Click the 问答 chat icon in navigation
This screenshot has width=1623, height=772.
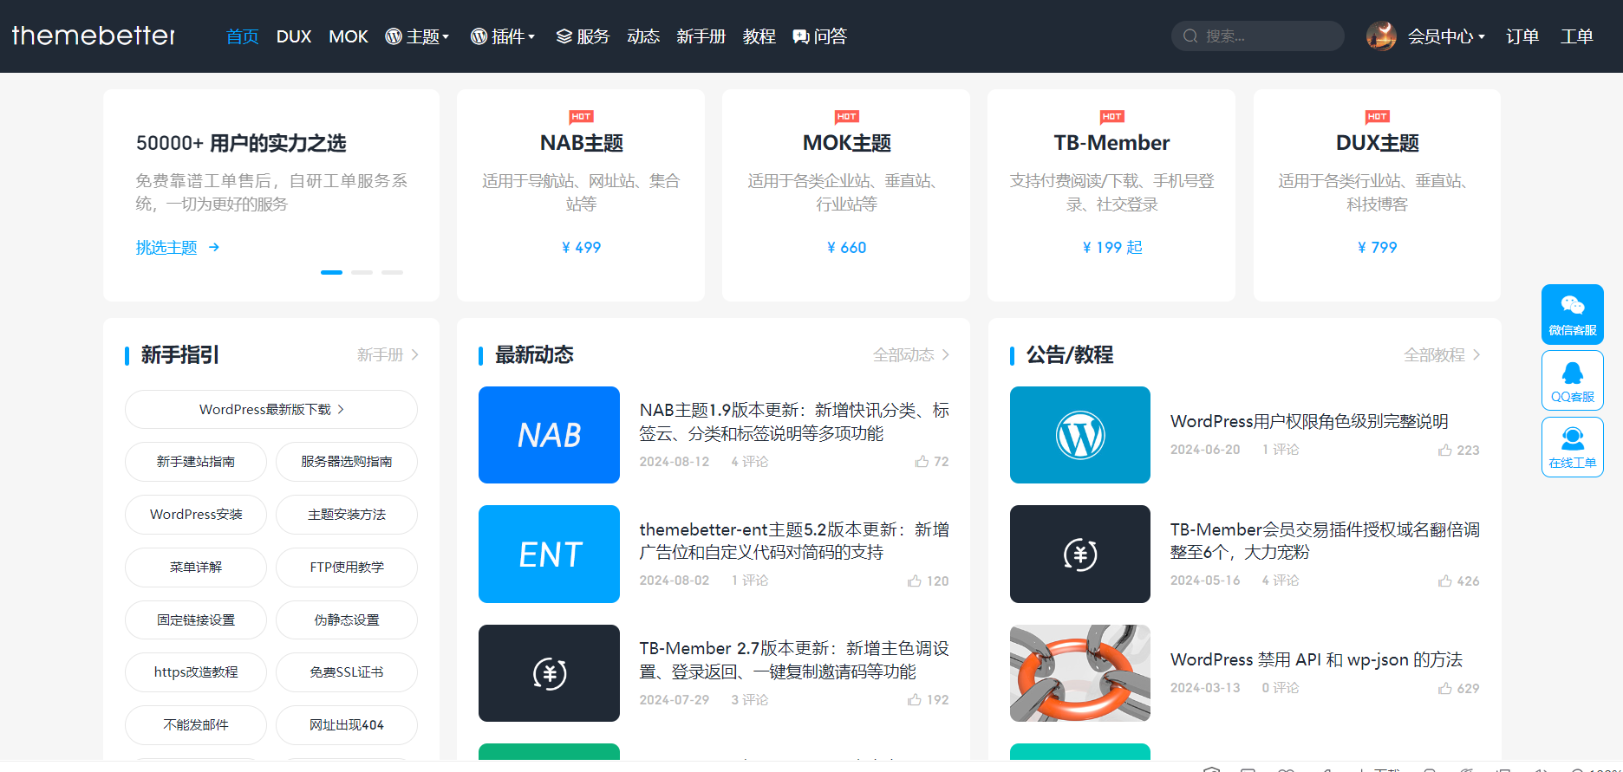800,36
